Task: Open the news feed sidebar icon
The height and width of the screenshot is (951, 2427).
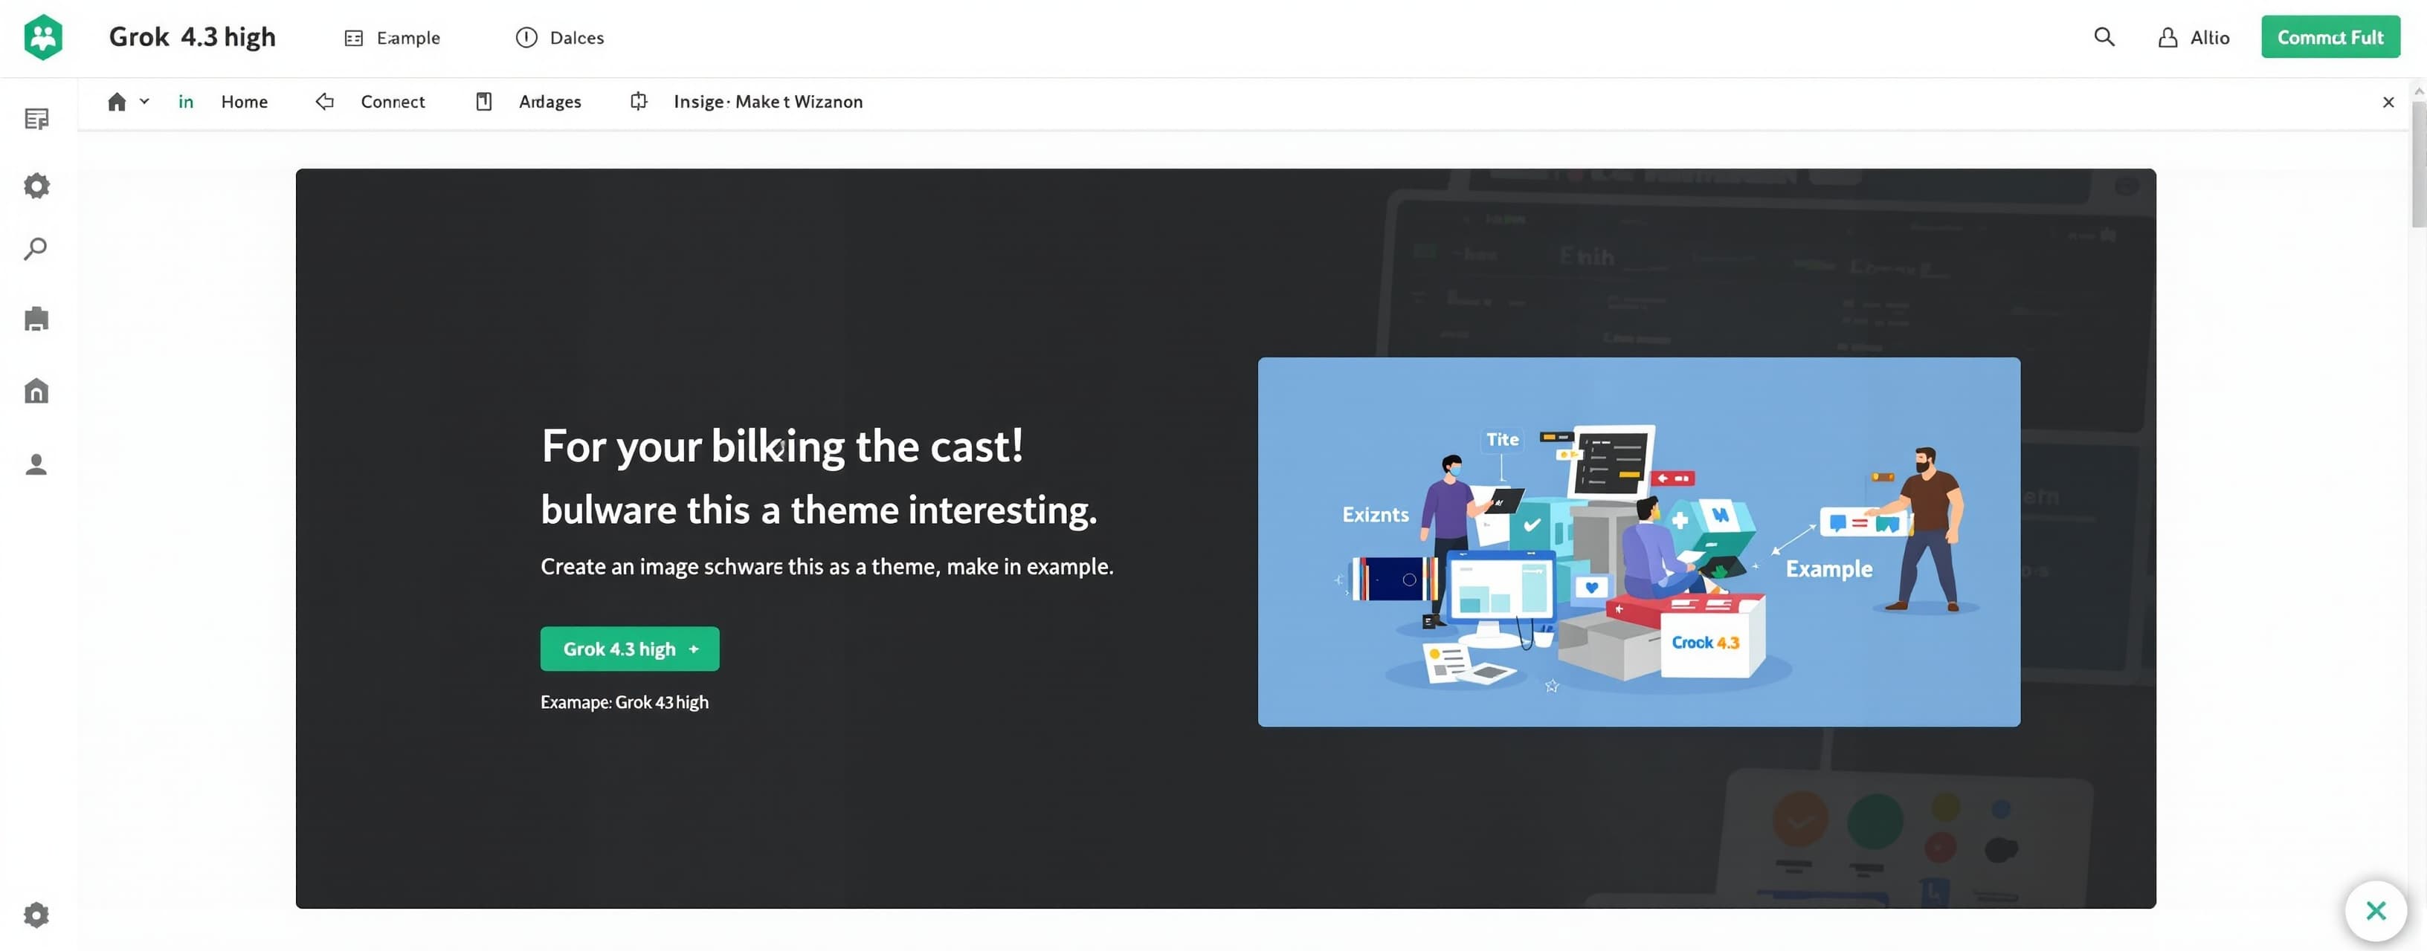Action: [x=36, y=120]
